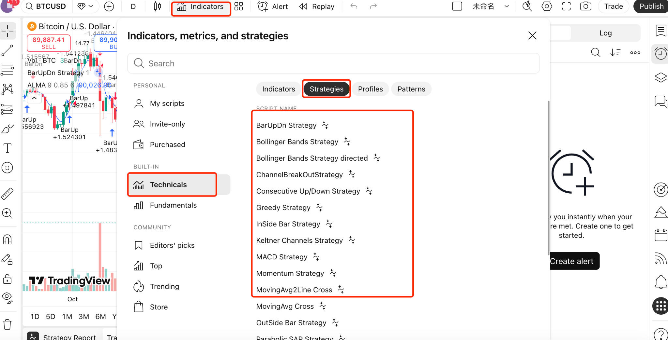Open alerts sort options icon
The width and height of the screenshot is (668, 340).
tap(615, 52)
